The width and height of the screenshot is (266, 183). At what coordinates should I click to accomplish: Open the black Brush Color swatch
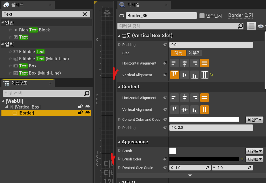pos(204,159)
